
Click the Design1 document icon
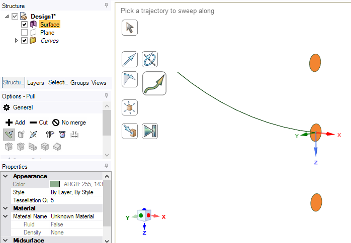point(24,16)
